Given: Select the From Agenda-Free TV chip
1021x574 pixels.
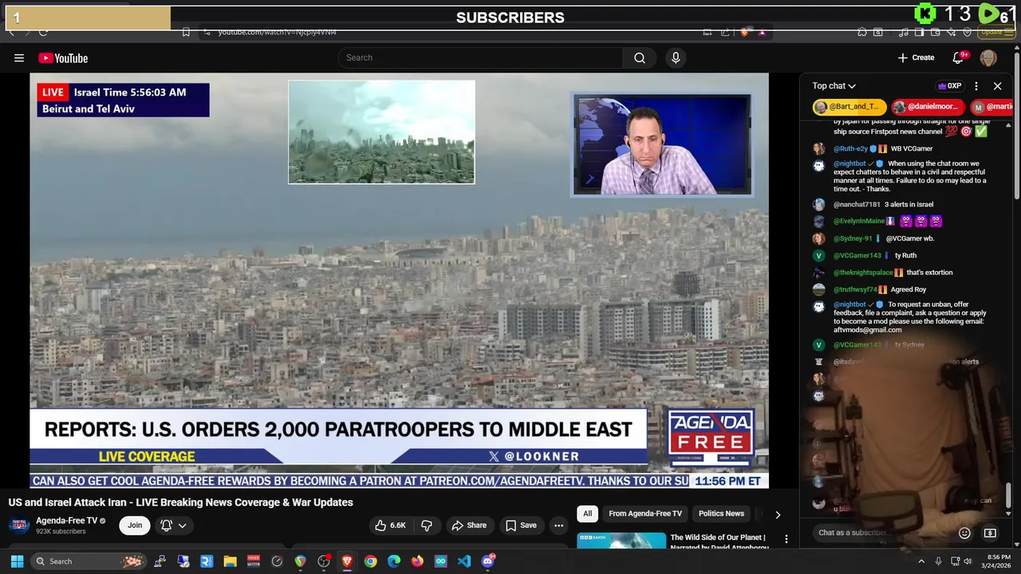Looking at the screenshot, I should tap(645, 513).
